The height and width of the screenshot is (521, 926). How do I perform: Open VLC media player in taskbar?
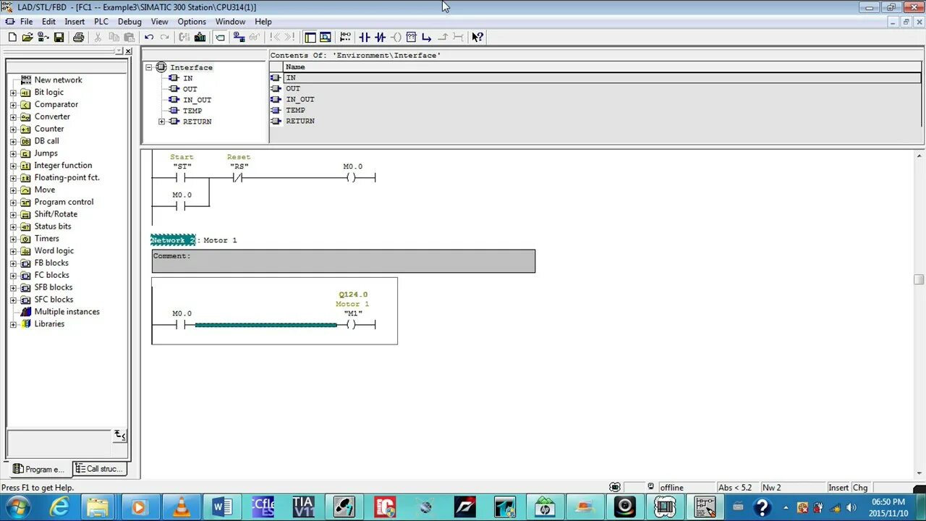coord(182,507)
